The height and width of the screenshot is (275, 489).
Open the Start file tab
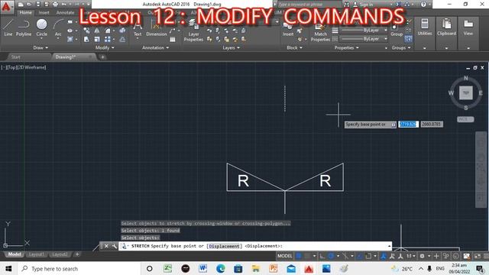pyautogui.click(x=15, y=57)
